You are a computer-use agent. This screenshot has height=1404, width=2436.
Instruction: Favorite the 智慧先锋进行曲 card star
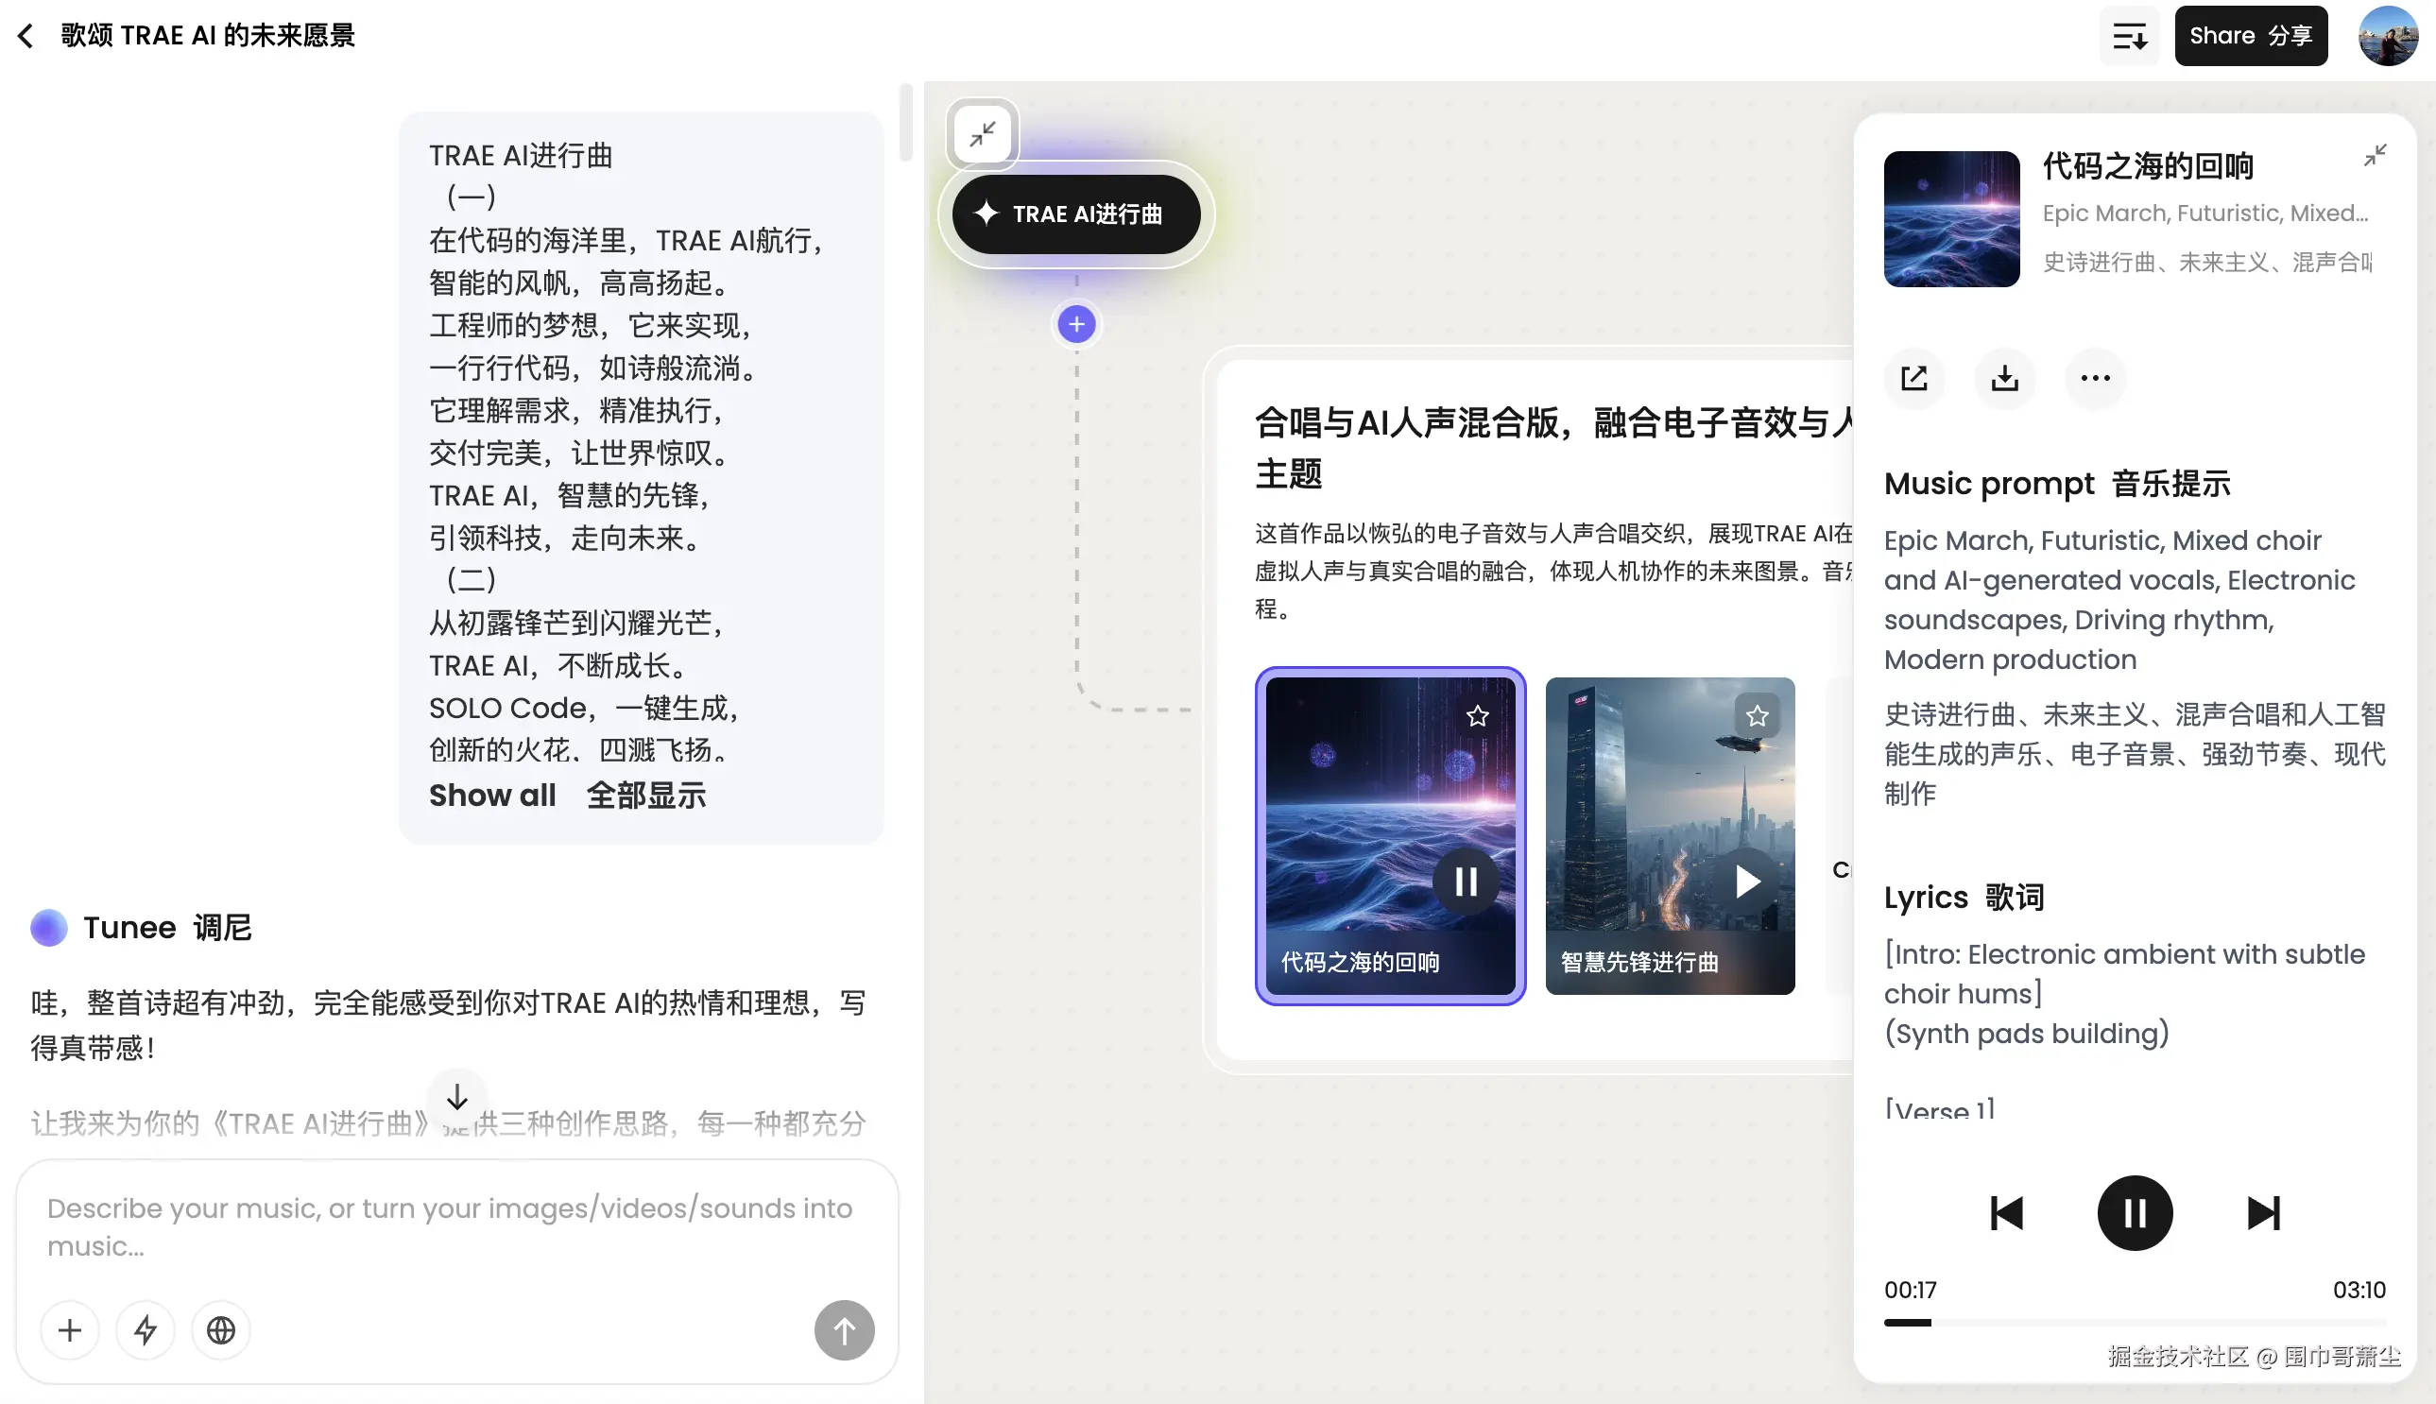coord(1758,715)
